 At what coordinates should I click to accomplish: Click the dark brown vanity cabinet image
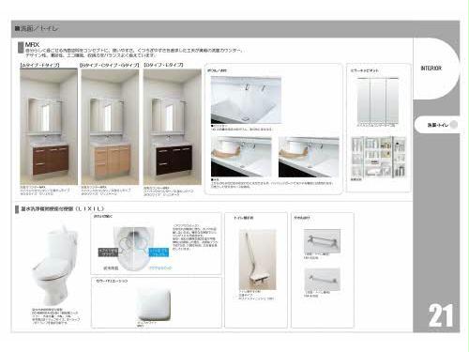(x=49, y=127)
